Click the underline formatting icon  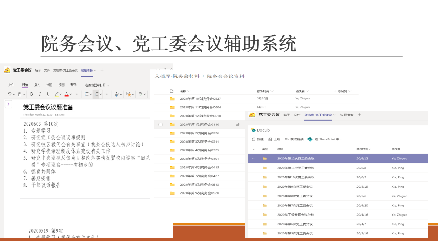point(48,94)
